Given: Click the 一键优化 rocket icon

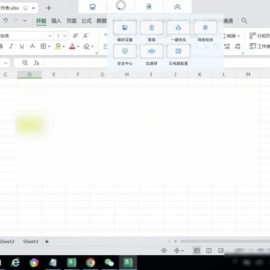Looking at the screenshot, I should 178,28.
